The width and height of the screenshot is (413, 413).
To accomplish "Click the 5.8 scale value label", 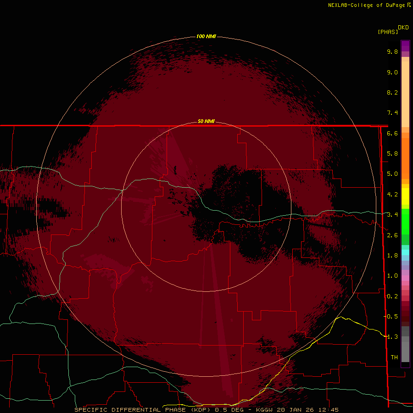I will point(392,154).
